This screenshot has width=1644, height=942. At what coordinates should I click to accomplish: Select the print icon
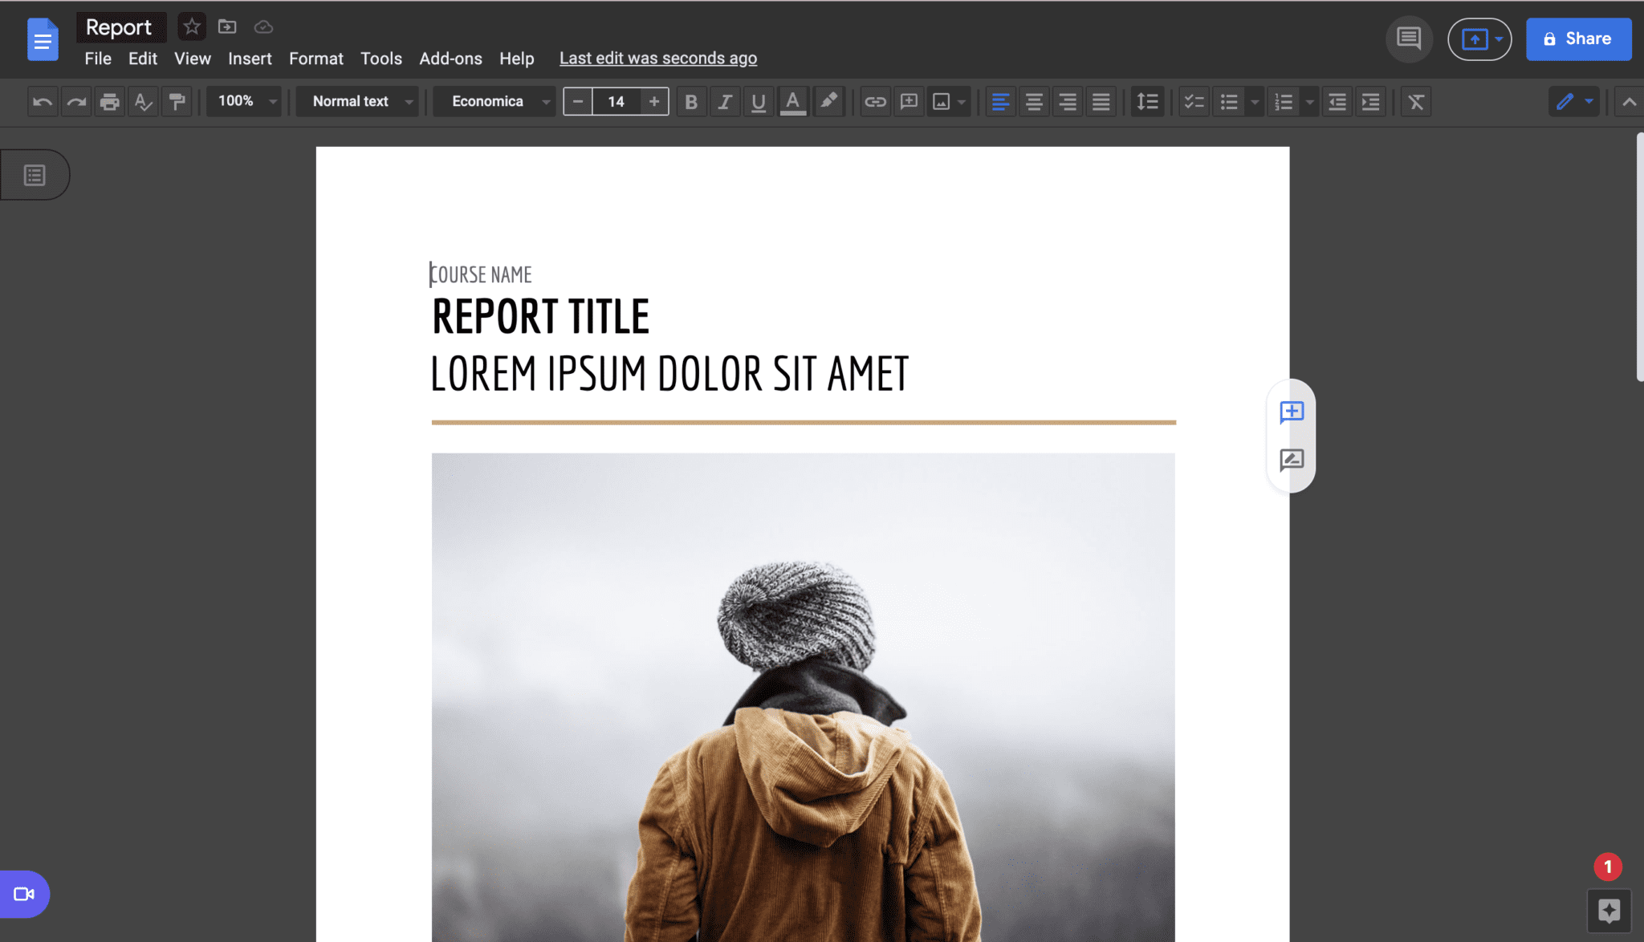click(x=109, y=101)
